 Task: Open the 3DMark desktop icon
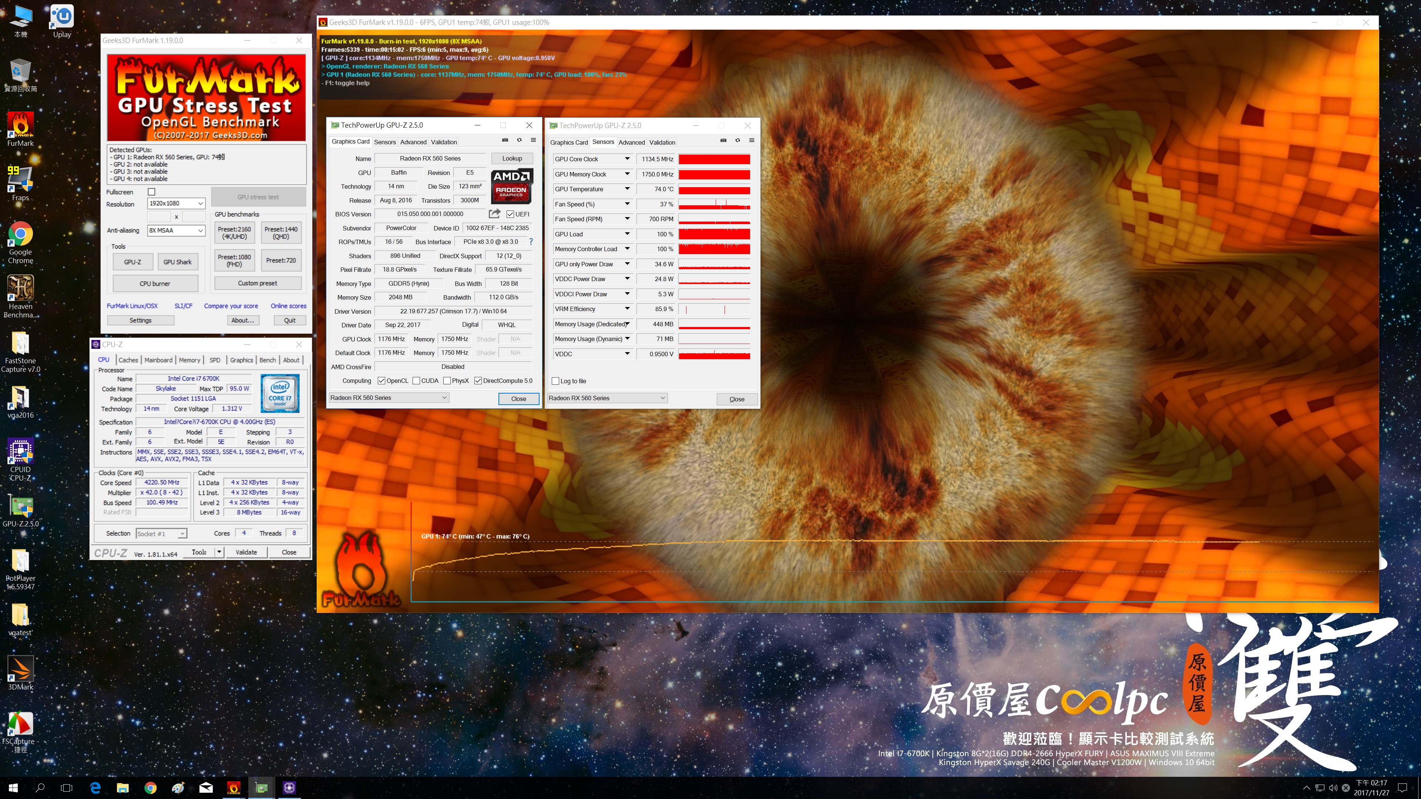click(20, 673)
